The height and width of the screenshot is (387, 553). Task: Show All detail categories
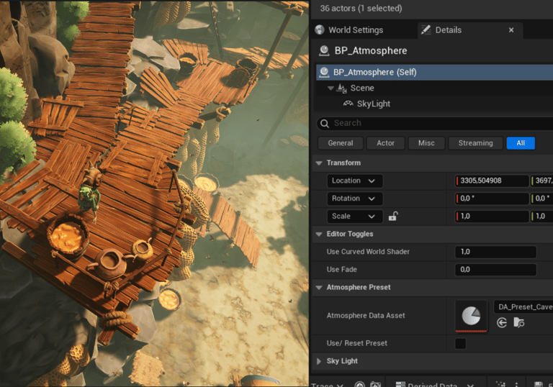521,143
